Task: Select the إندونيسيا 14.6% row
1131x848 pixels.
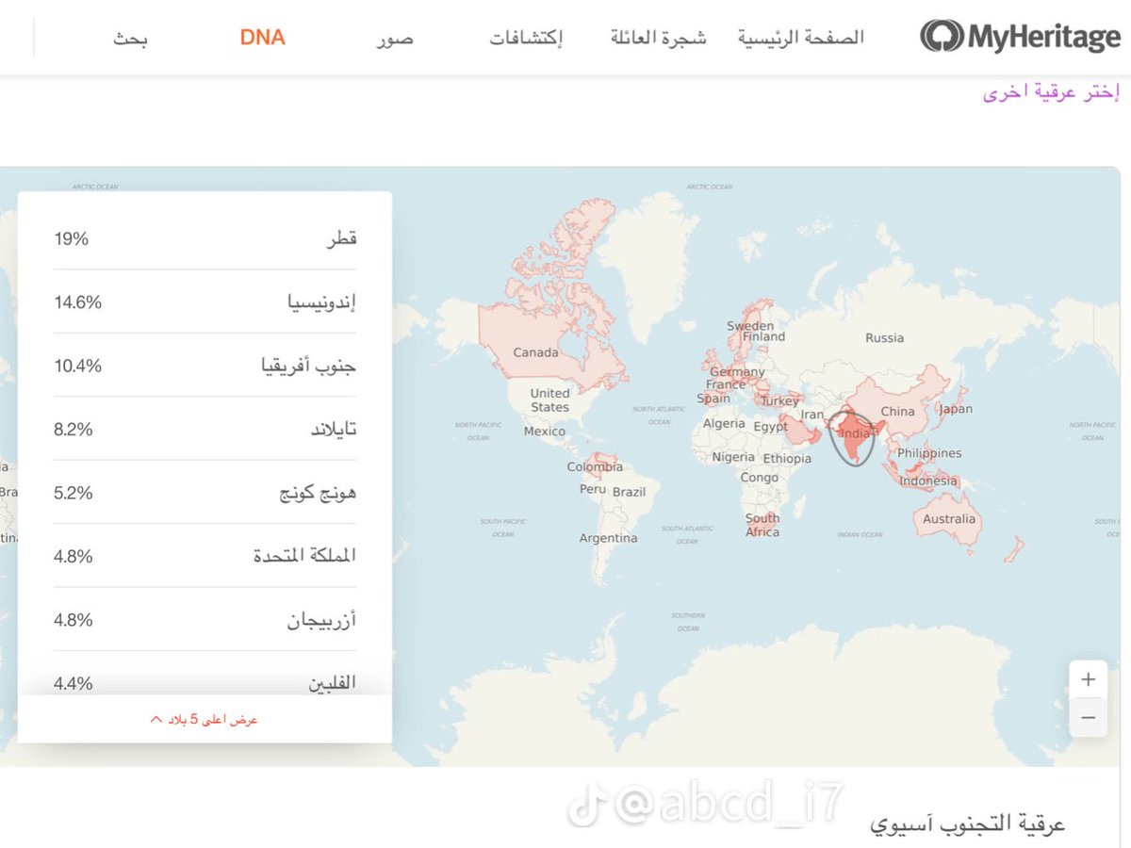Action: pos(205,302)
